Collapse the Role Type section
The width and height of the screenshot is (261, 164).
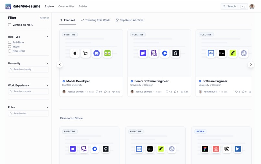pos(47,37)
